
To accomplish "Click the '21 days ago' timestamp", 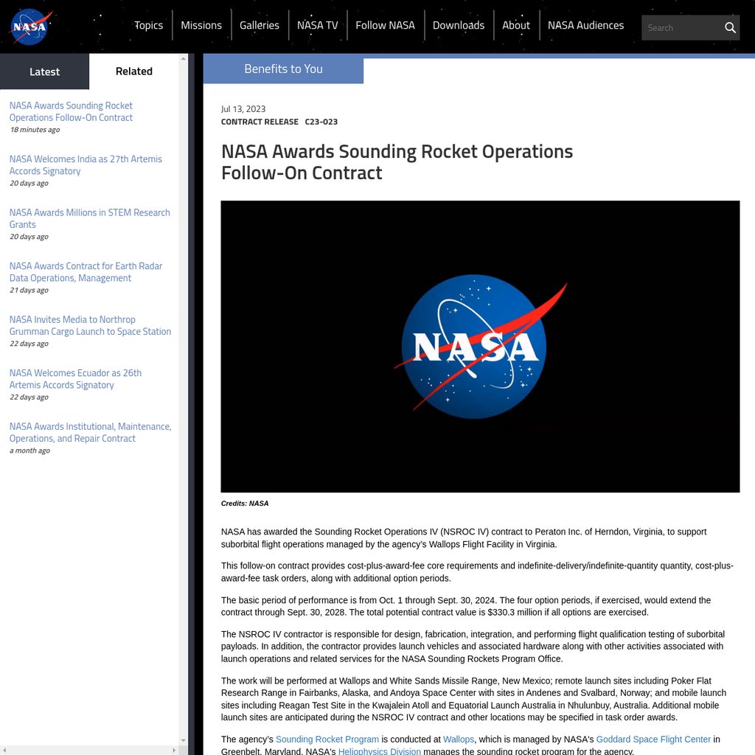I will pos(29,290).
